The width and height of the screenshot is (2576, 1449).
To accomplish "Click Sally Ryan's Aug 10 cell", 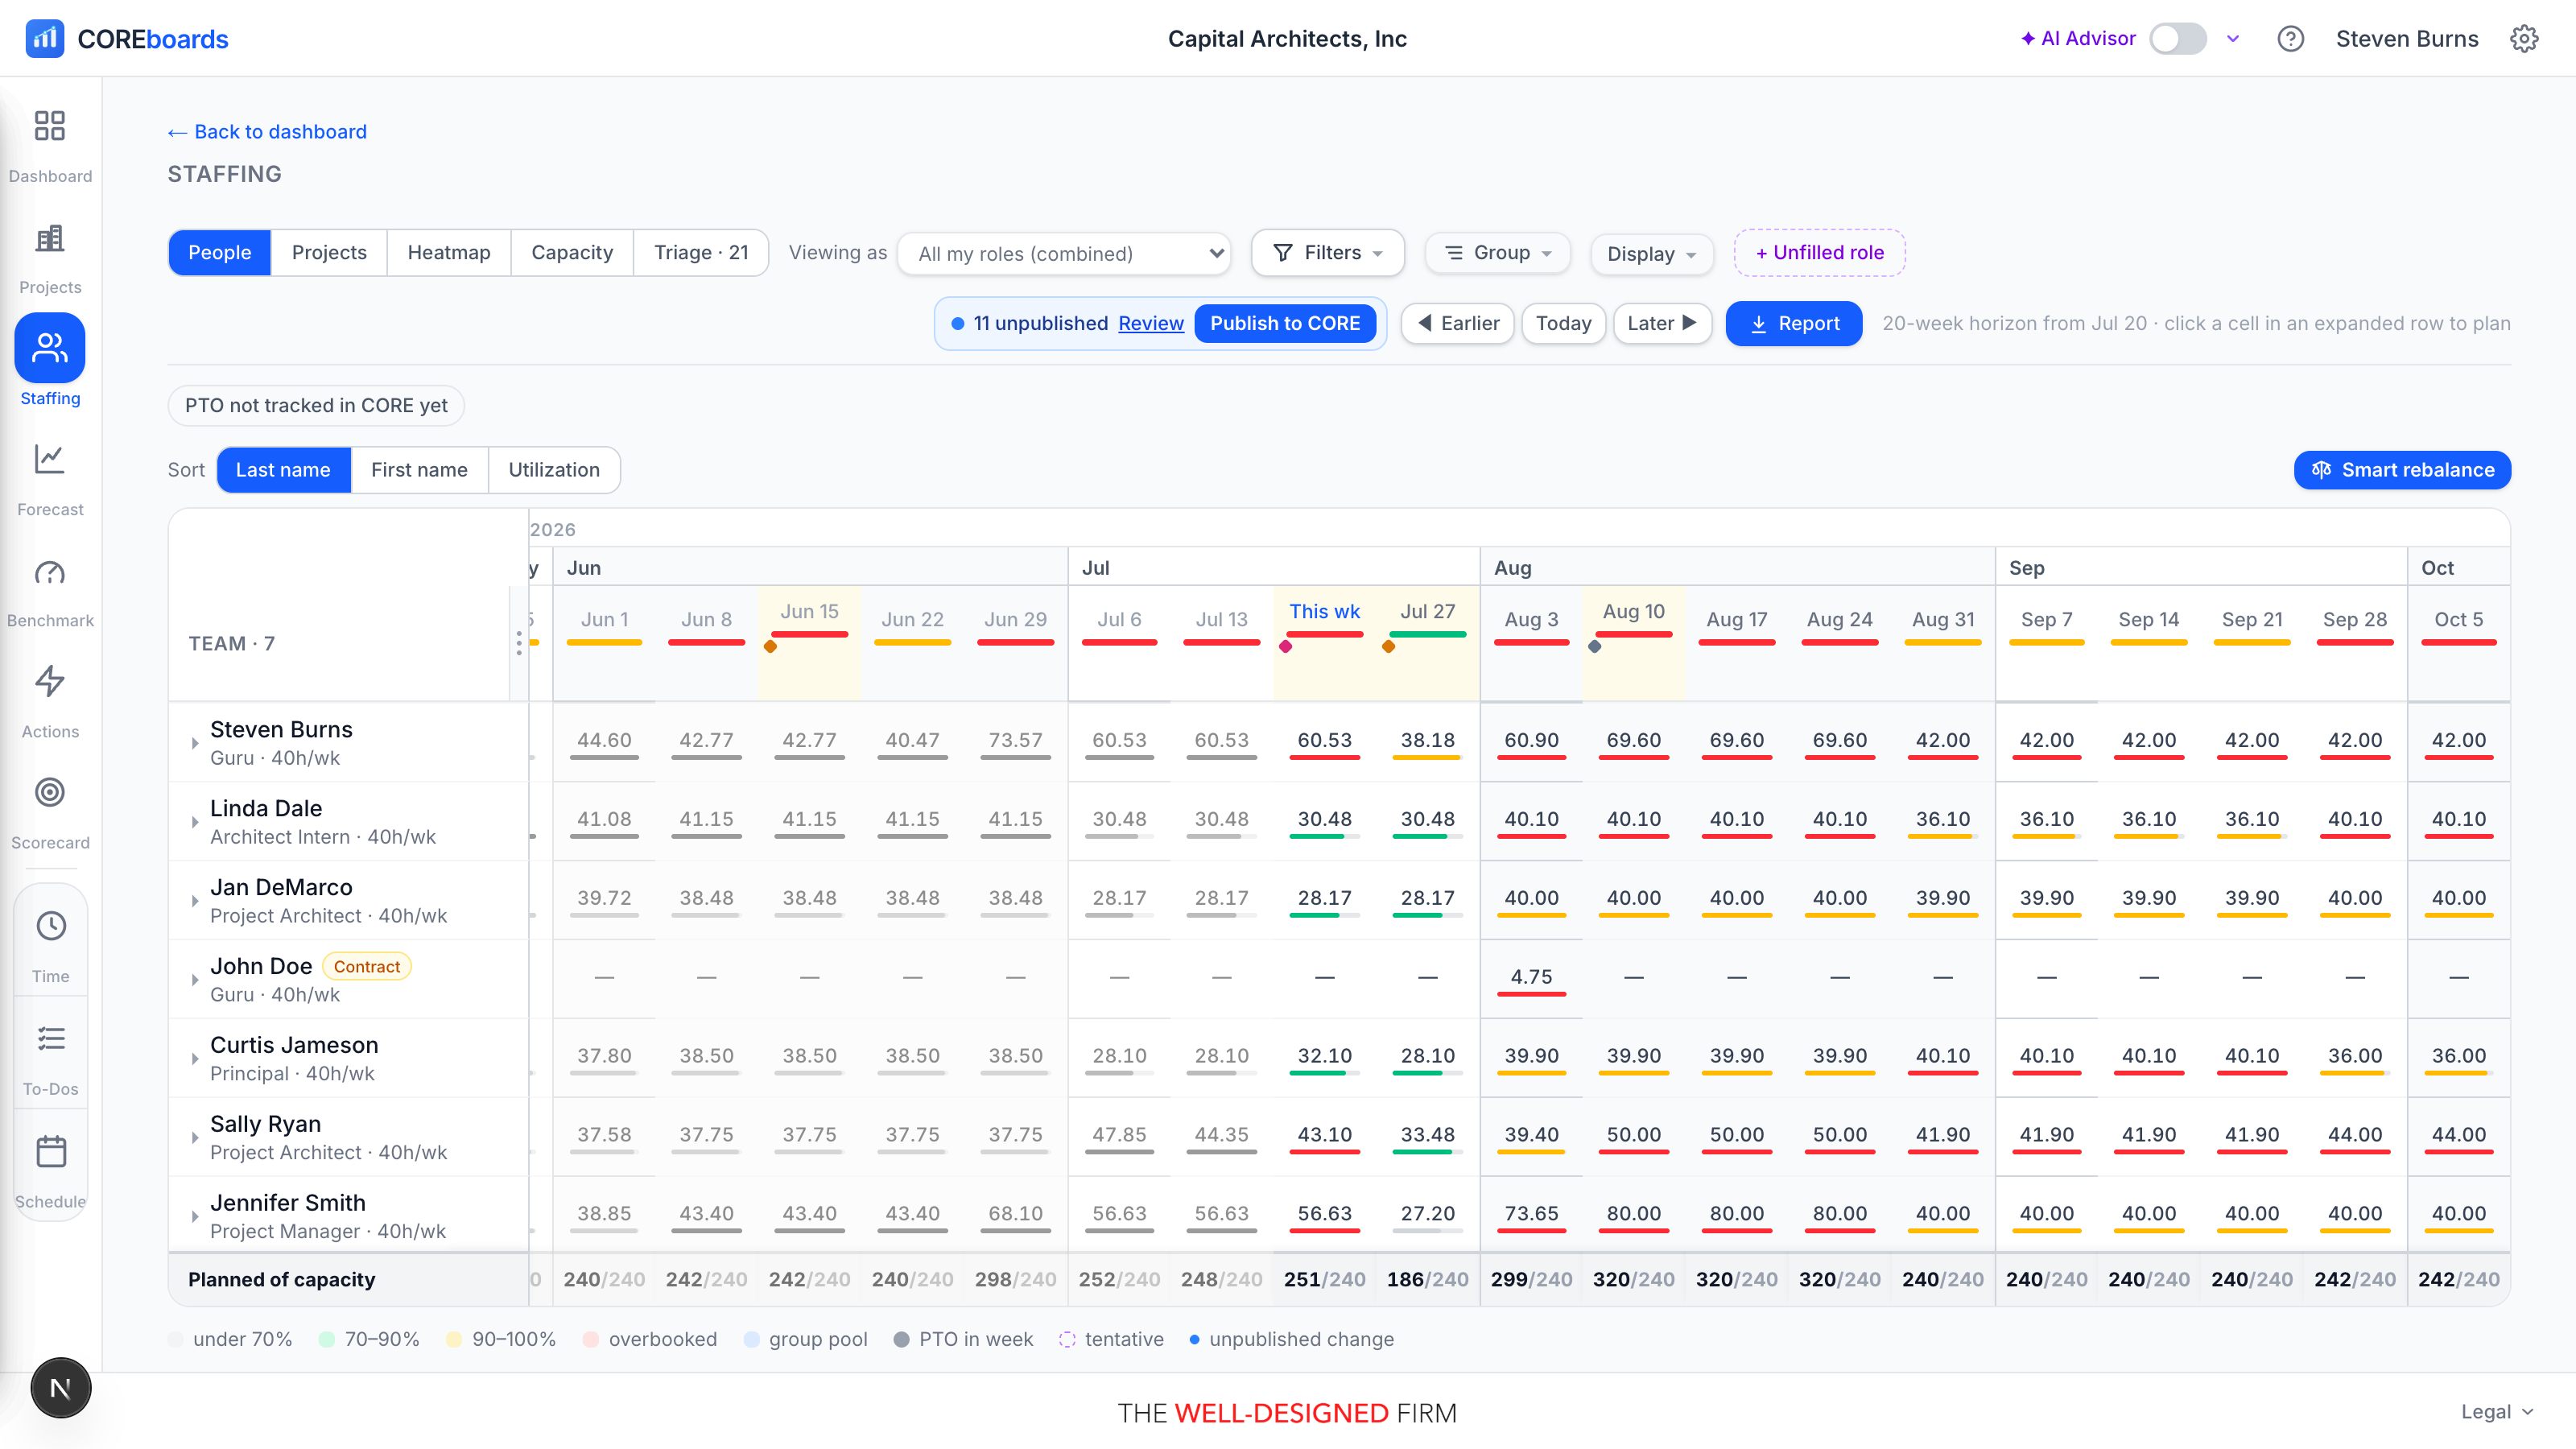I will (x=1634, y=1137).
